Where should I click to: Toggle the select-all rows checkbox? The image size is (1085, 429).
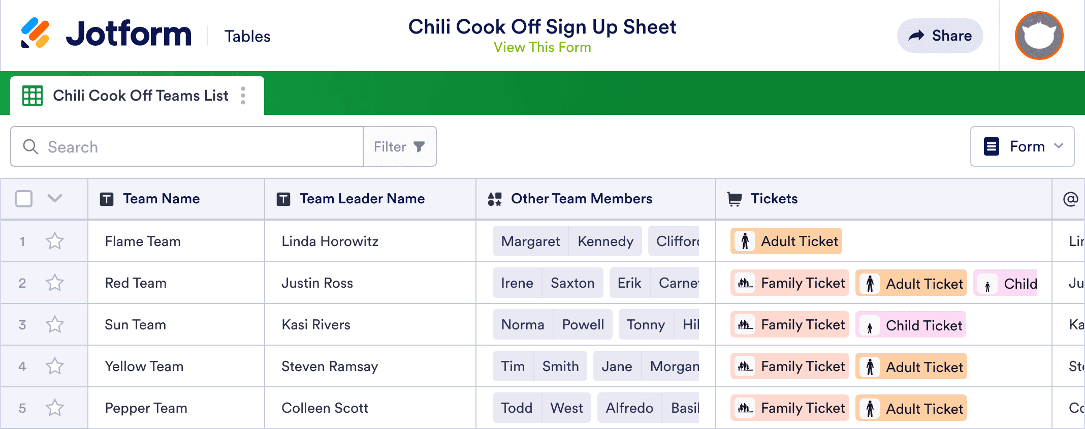(x=24, y=199)
